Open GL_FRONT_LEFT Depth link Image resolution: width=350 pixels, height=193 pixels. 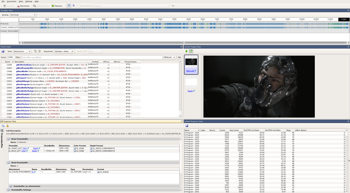coord(36,148)
